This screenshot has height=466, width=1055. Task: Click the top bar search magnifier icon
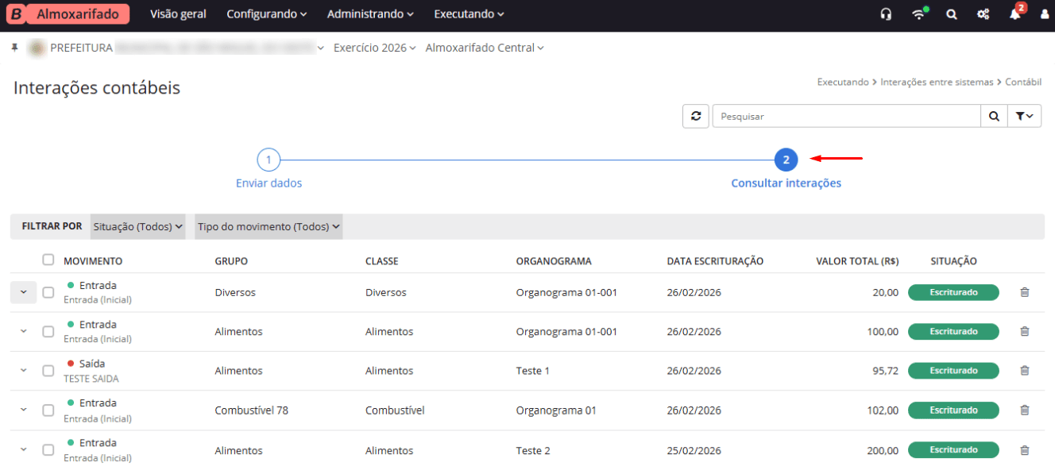(x=951, y=14)
